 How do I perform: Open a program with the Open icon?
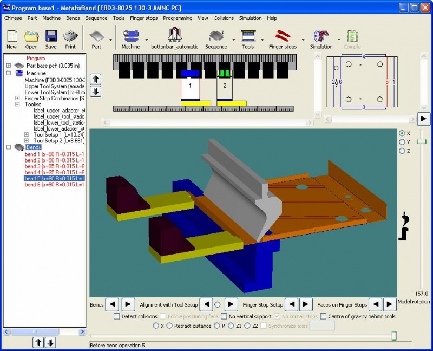(x=31, y=37)
